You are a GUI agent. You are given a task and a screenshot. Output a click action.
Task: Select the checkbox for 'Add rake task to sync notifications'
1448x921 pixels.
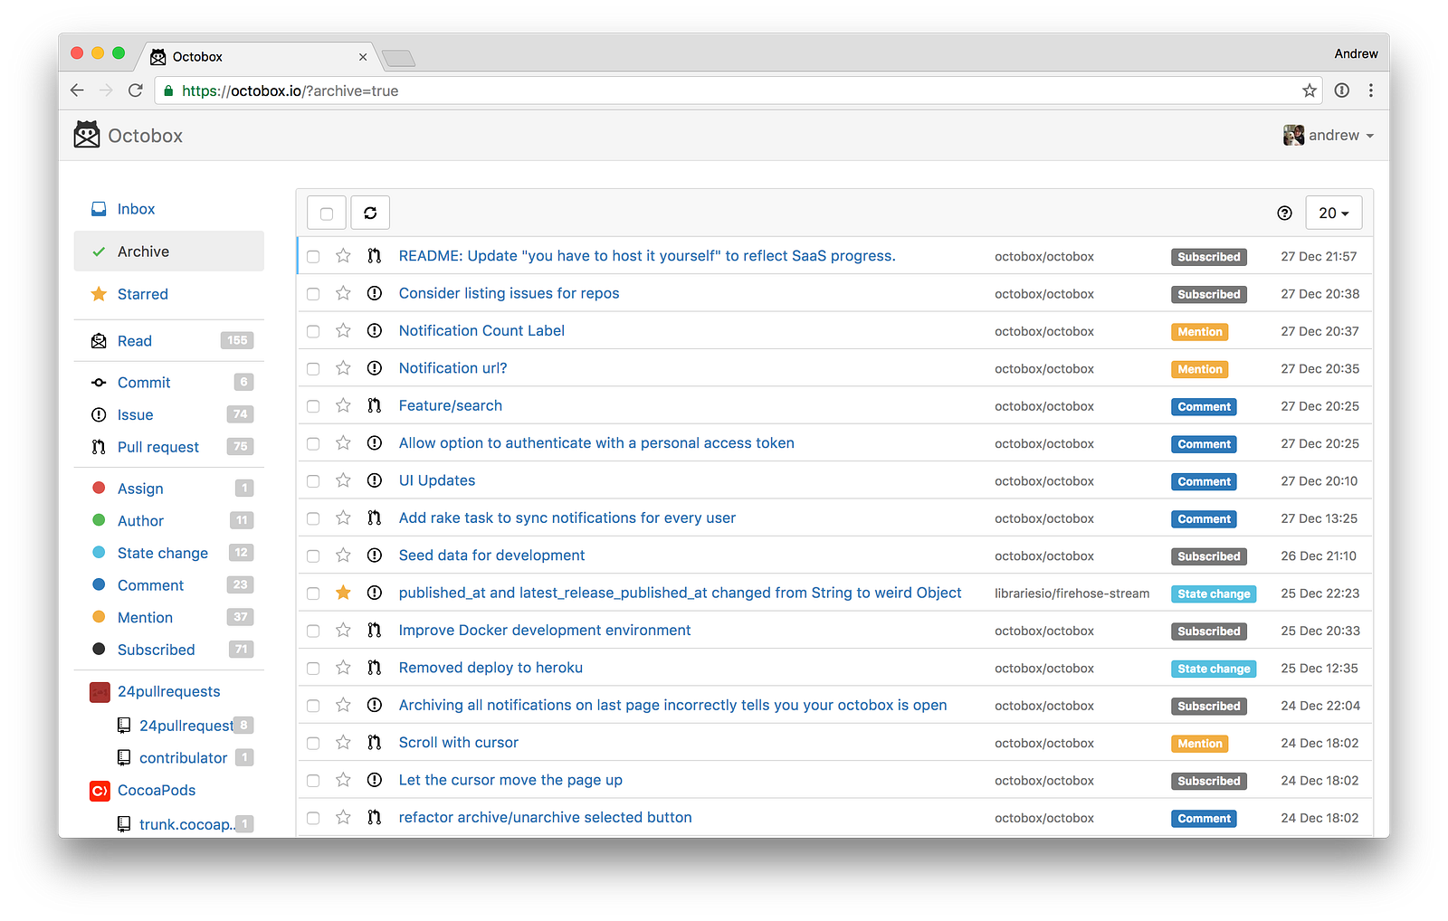[x=313, y=518]
